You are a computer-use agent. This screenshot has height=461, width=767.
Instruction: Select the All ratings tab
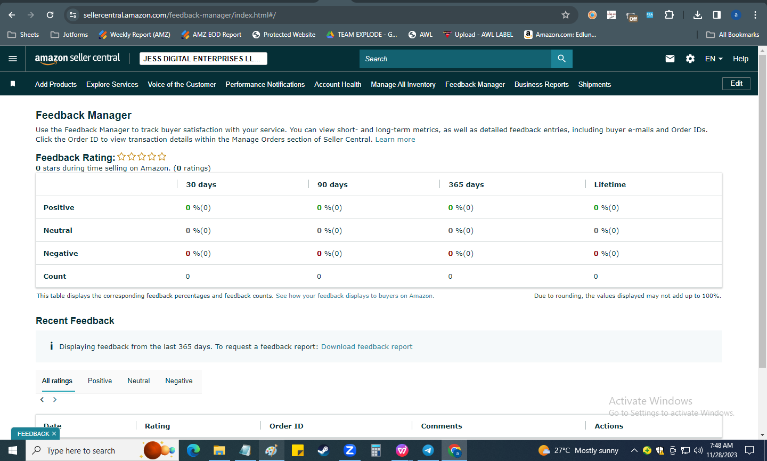[57, 381]
